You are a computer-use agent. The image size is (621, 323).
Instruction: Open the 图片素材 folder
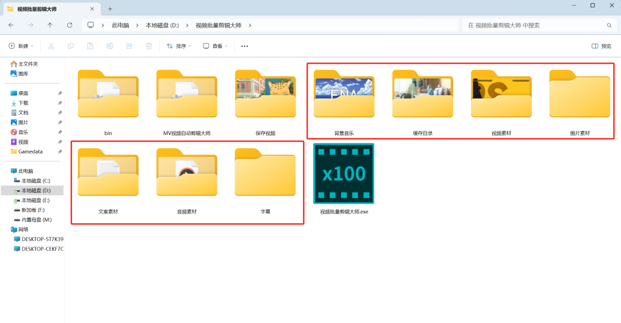[580, 94]
